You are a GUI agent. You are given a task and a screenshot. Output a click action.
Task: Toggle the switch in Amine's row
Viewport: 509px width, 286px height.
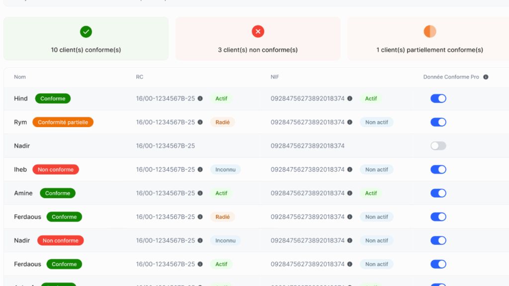click(438, 193)
